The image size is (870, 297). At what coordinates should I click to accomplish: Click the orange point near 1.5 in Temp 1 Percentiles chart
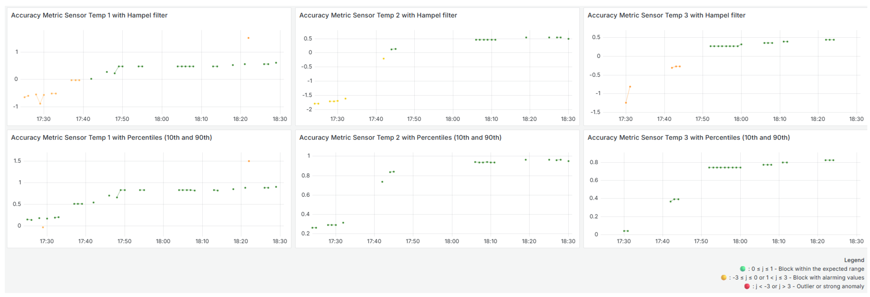point(249,161)
